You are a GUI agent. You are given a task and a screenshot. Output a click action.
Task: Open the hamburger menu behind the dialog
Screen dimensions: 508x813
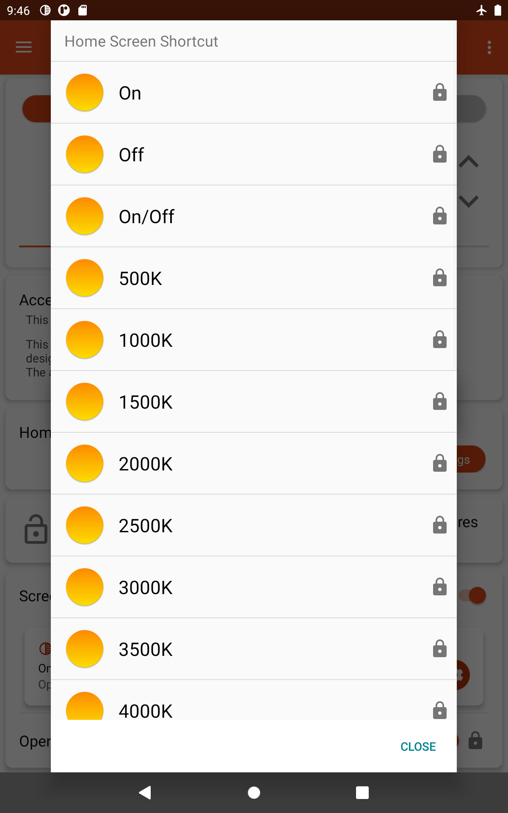pos(24,47)
